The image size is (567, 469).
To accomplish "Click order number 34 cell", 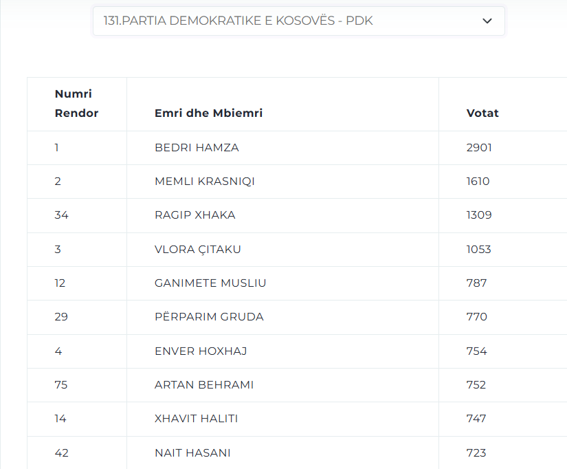I will tap(77, 215).
